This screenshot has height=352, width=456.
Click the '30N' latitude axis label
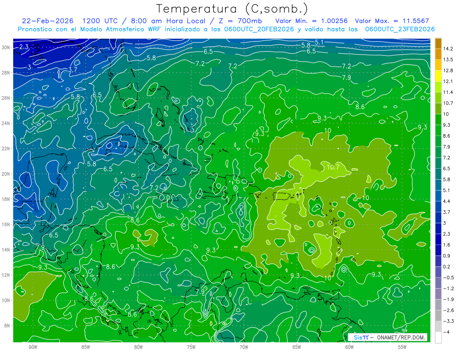coord(6,47)
